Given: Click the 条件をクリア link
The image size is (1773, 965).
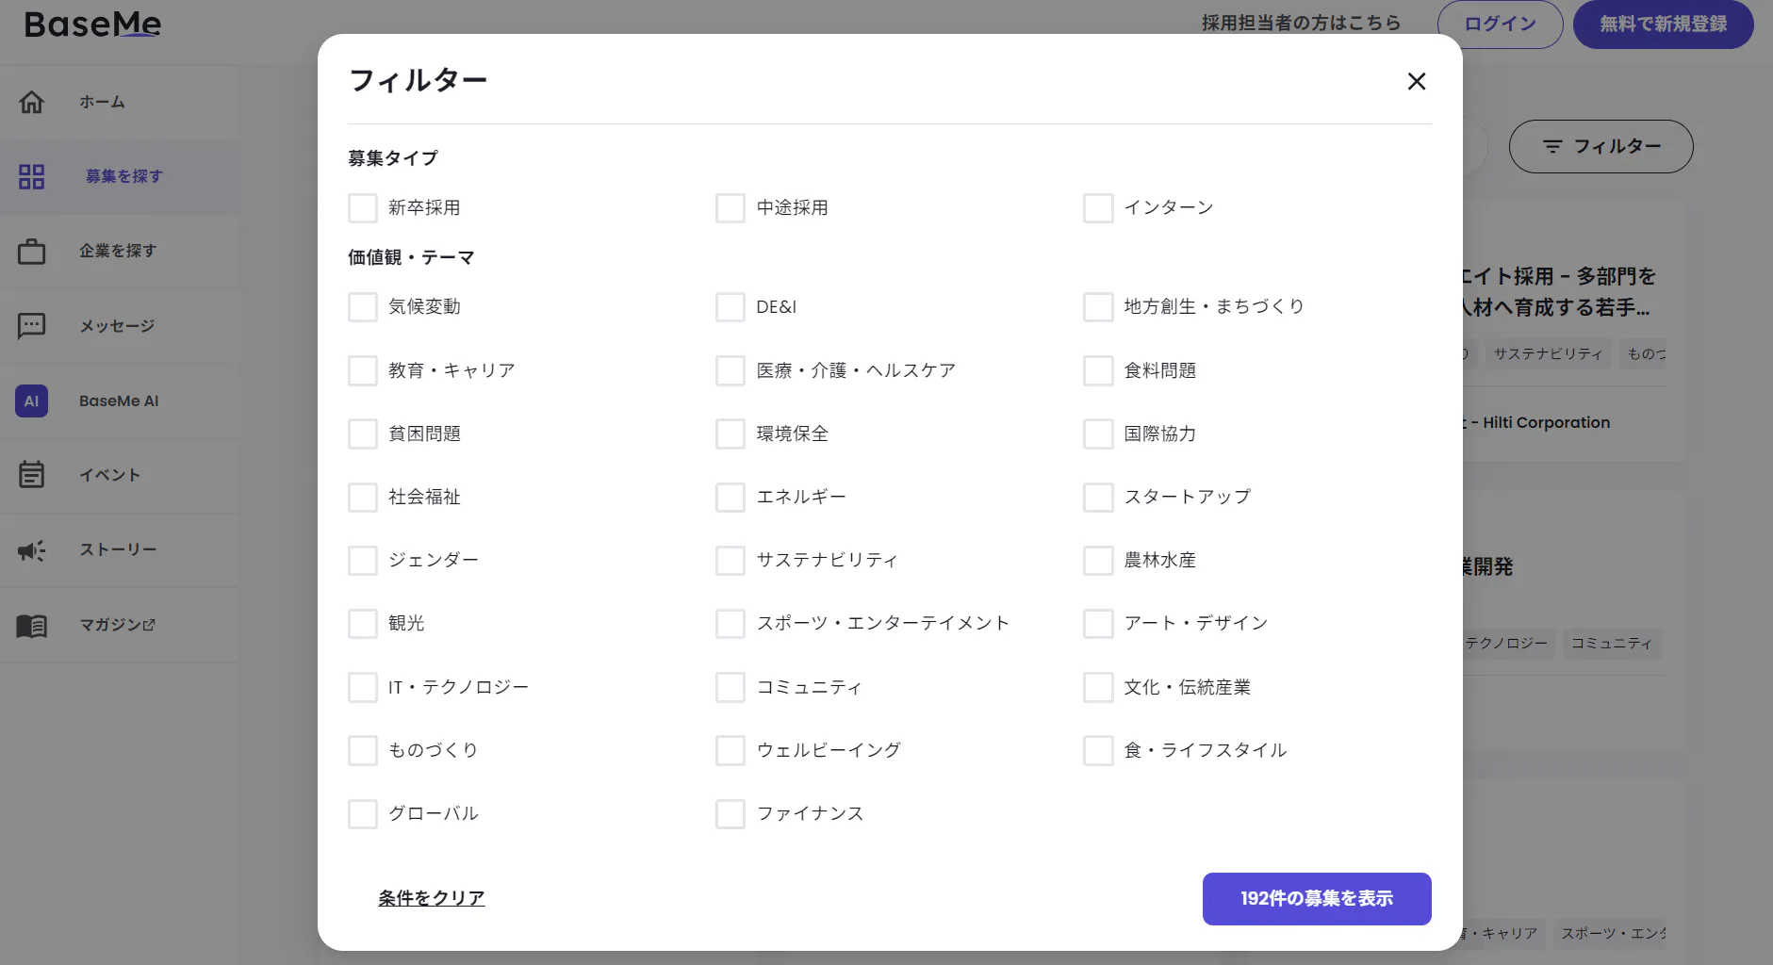Looking at the screenshot, I should click(x=432, y=898).
